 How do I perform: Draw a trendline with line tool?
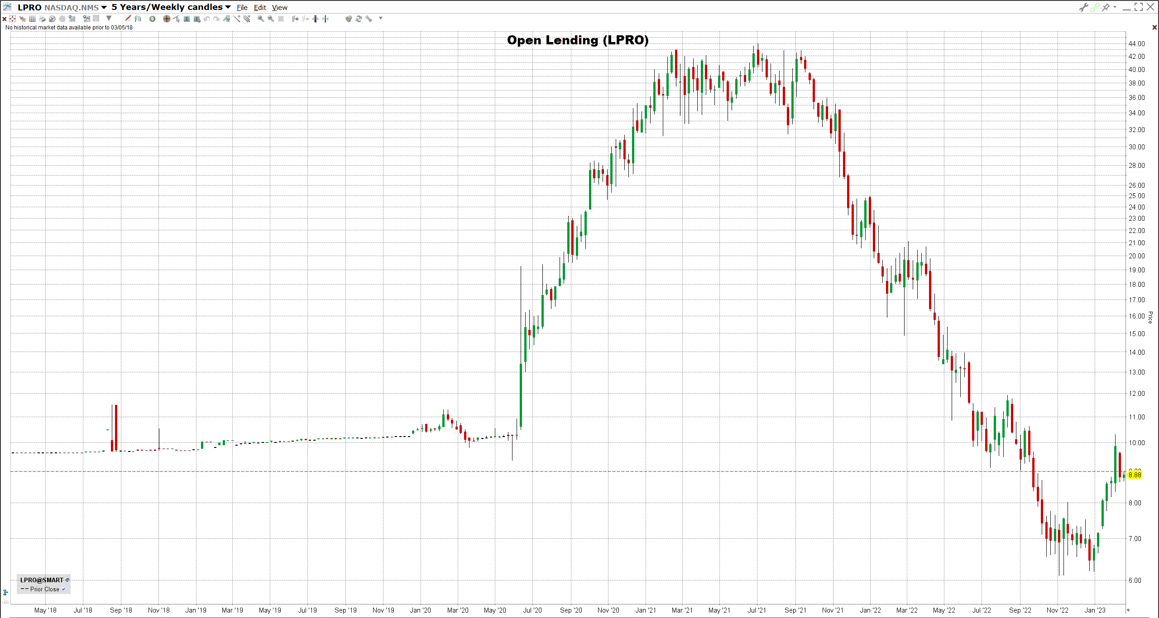point(237,19)
